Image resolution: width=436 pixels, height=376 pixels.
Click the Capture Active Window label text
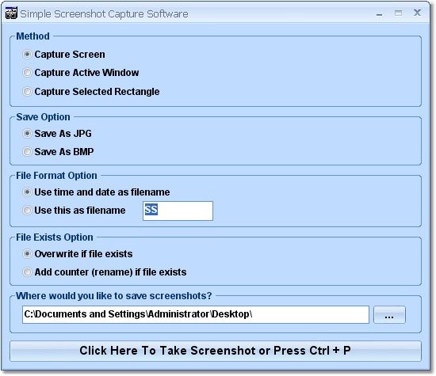pyautogui.click(x=86, y=73)
